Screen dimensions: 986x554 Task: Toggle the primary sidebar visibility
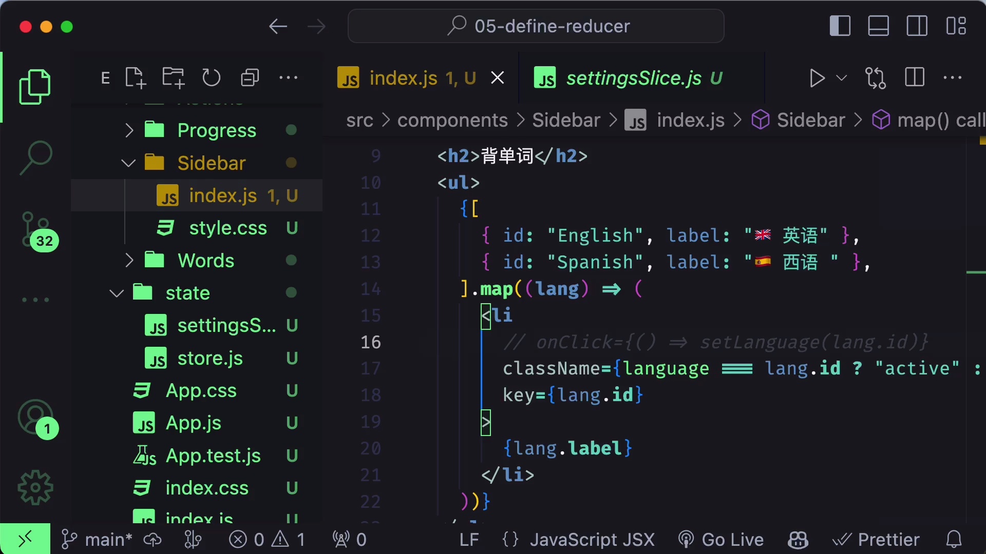click(840, 25)
